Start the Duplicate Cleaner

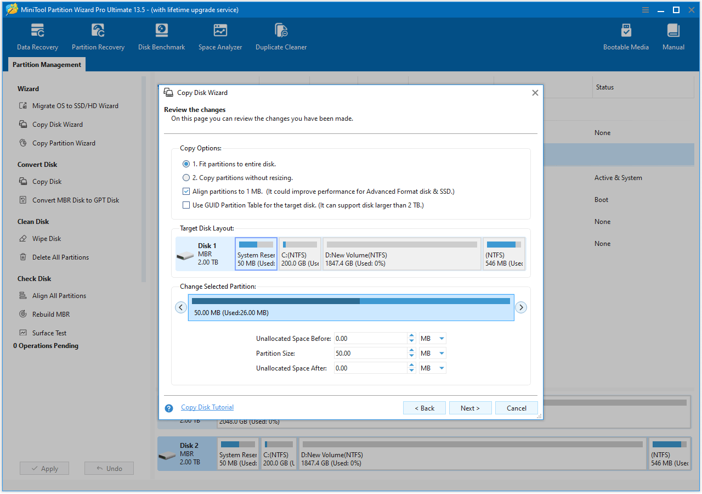click(x=281, y=36)
